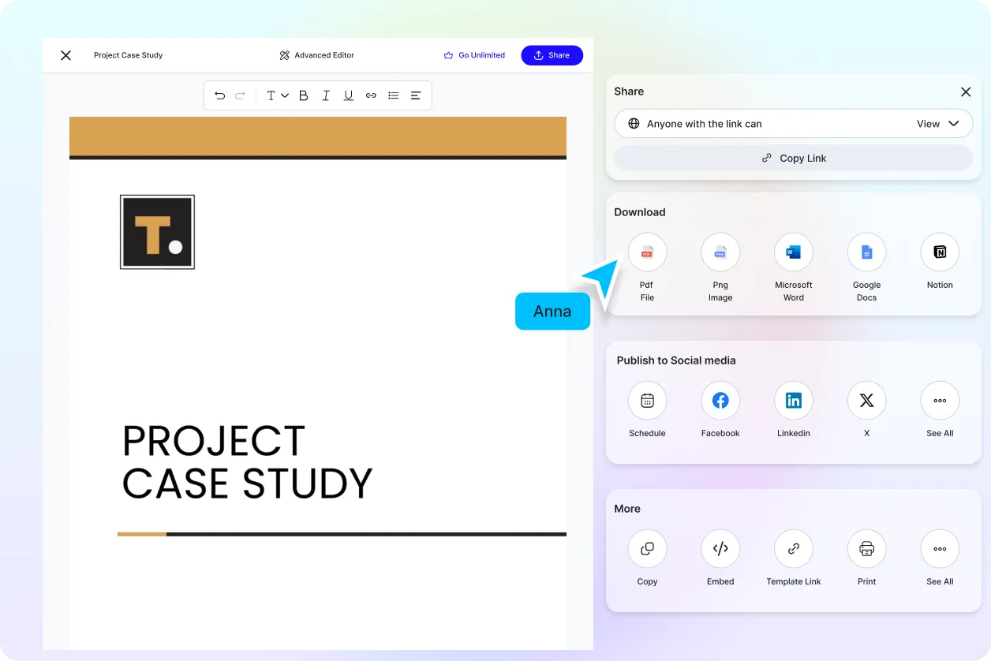Expand the text style T dropdown

coord(276,95)
